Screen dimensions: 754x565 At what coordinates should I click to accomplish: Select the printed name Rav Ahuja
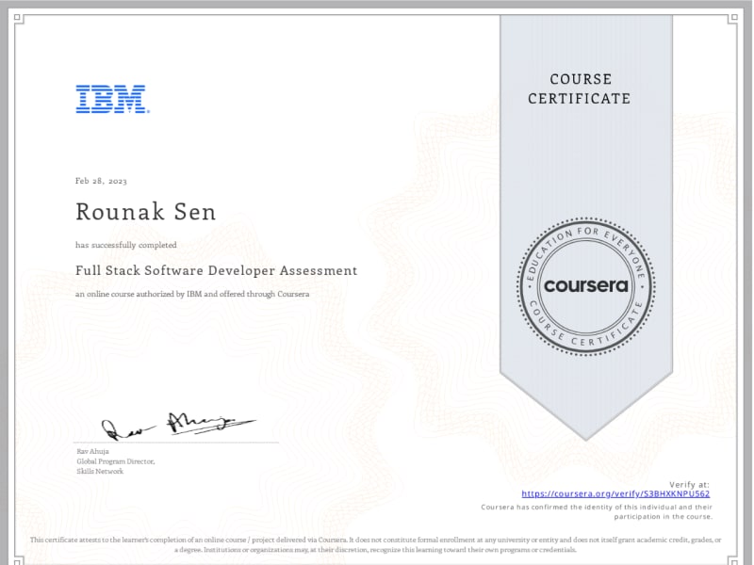(x=92, y=451)
